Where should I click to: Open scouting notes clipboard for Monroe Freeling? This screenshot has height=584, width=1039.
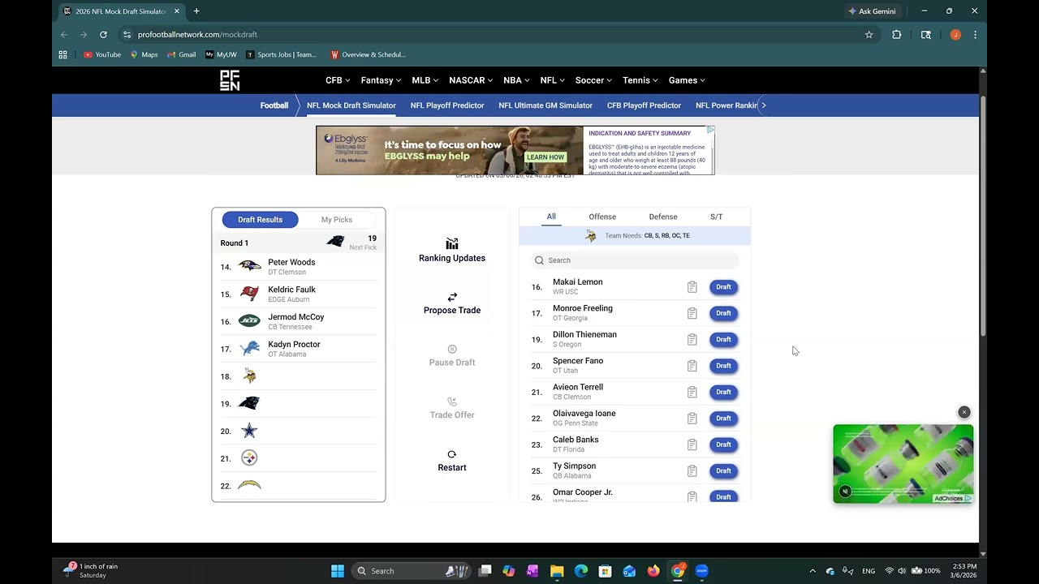[692, 313]
